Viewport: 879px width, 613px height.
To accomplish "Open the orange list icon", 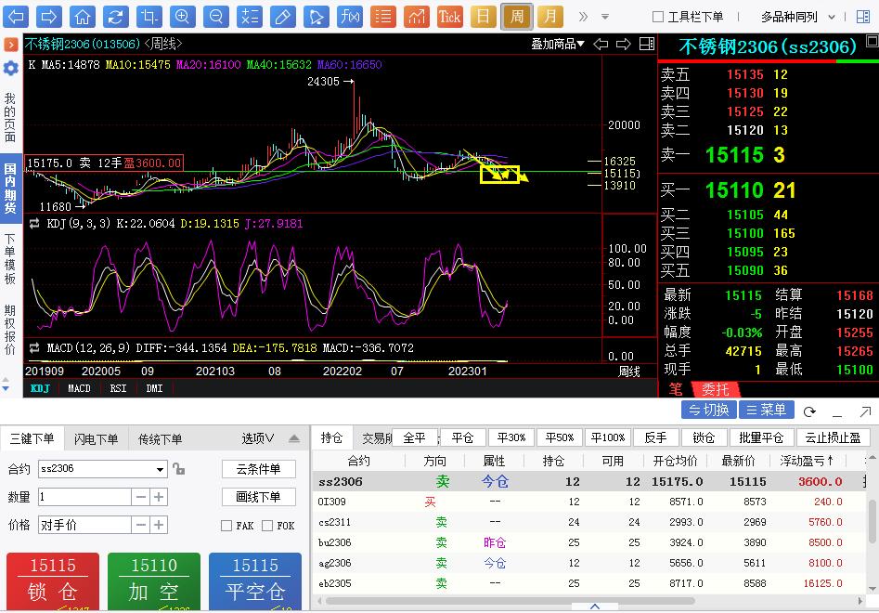I will 383,17.
